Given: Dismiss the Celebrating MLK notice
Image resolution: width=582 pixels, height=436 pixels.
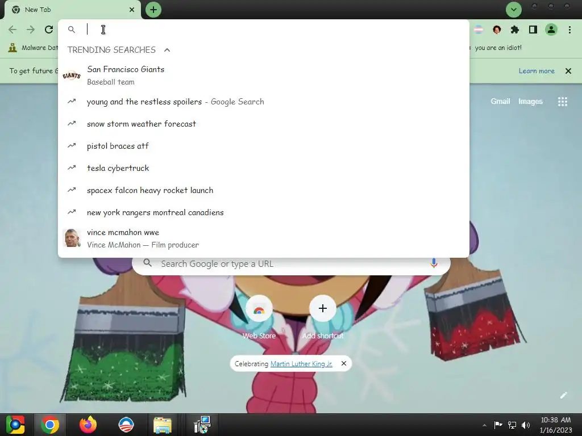Looking at the screenshot, I should (x=344, y=363).
